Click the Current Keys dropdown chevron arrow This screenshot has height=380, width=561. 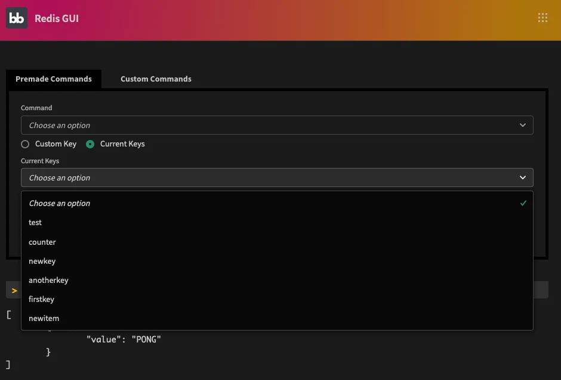(x=523, y=177)
